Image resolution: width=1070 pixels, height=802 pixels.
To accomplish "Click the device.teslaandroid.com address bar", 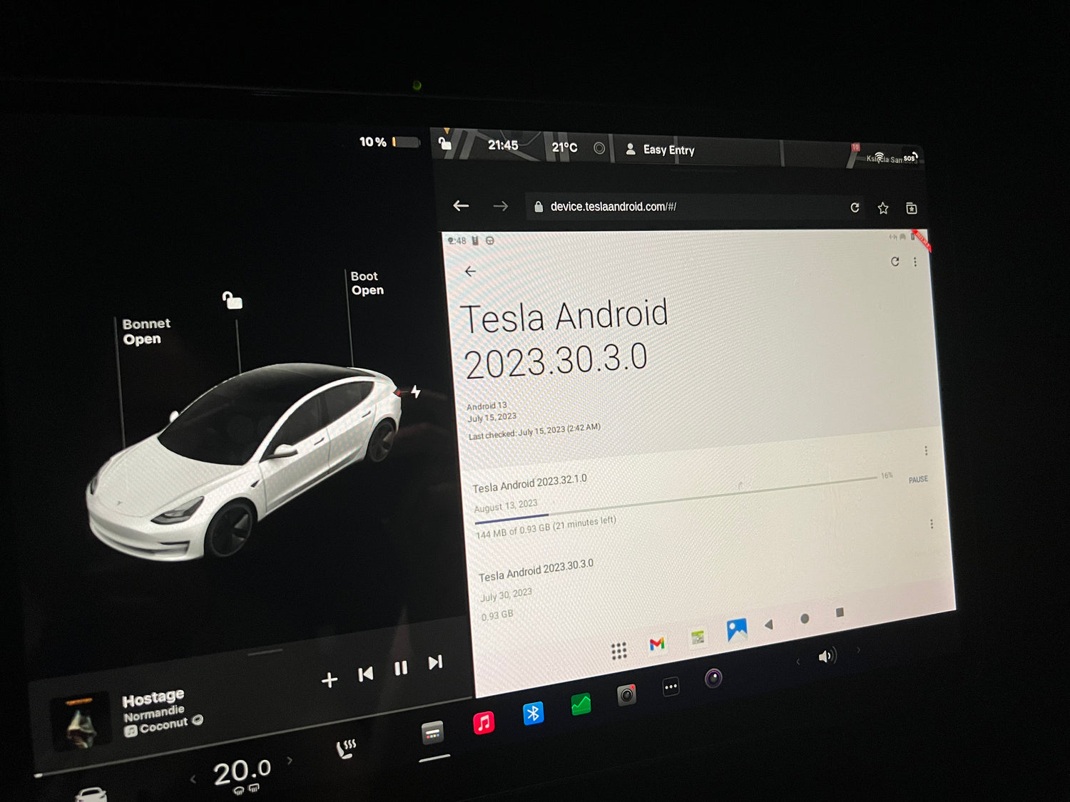I will point(685,207).
